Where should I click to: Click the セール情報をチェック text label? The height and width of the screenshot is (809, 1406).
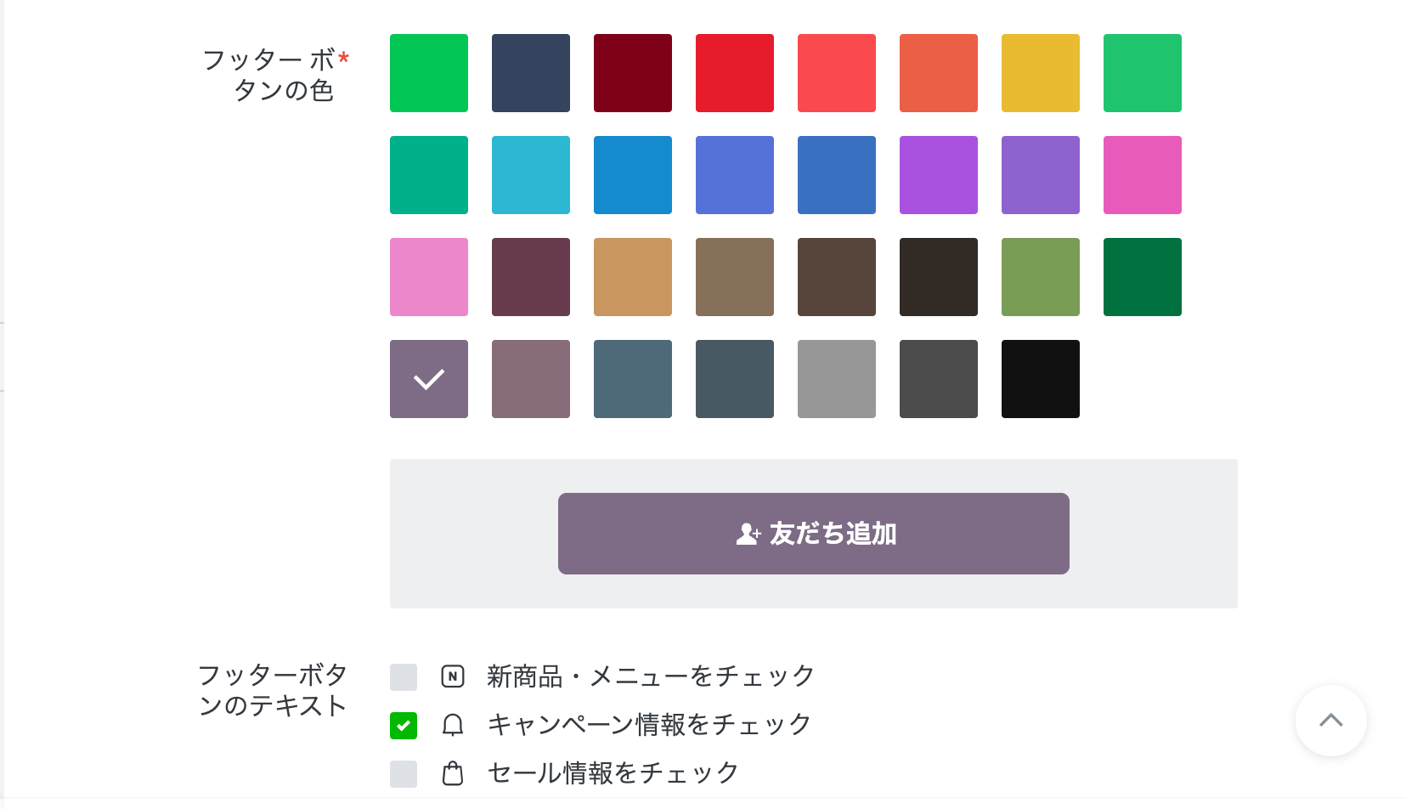tap(613, 773)
